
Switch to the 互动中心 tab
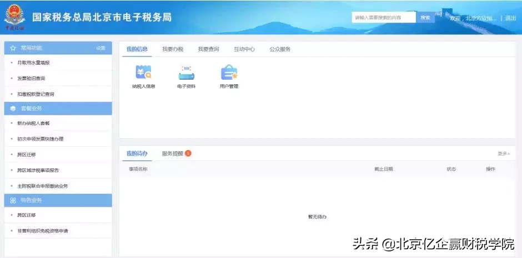(244, 49)
